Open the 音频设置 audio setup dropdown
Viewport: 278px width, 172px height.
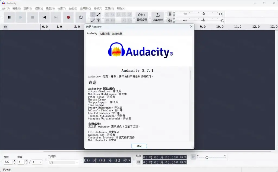tap(142, 17)
